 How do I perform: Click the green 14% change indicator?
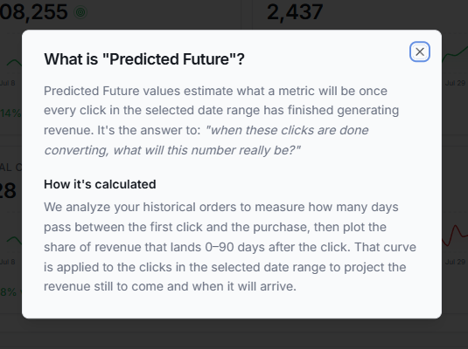(10, 113)
